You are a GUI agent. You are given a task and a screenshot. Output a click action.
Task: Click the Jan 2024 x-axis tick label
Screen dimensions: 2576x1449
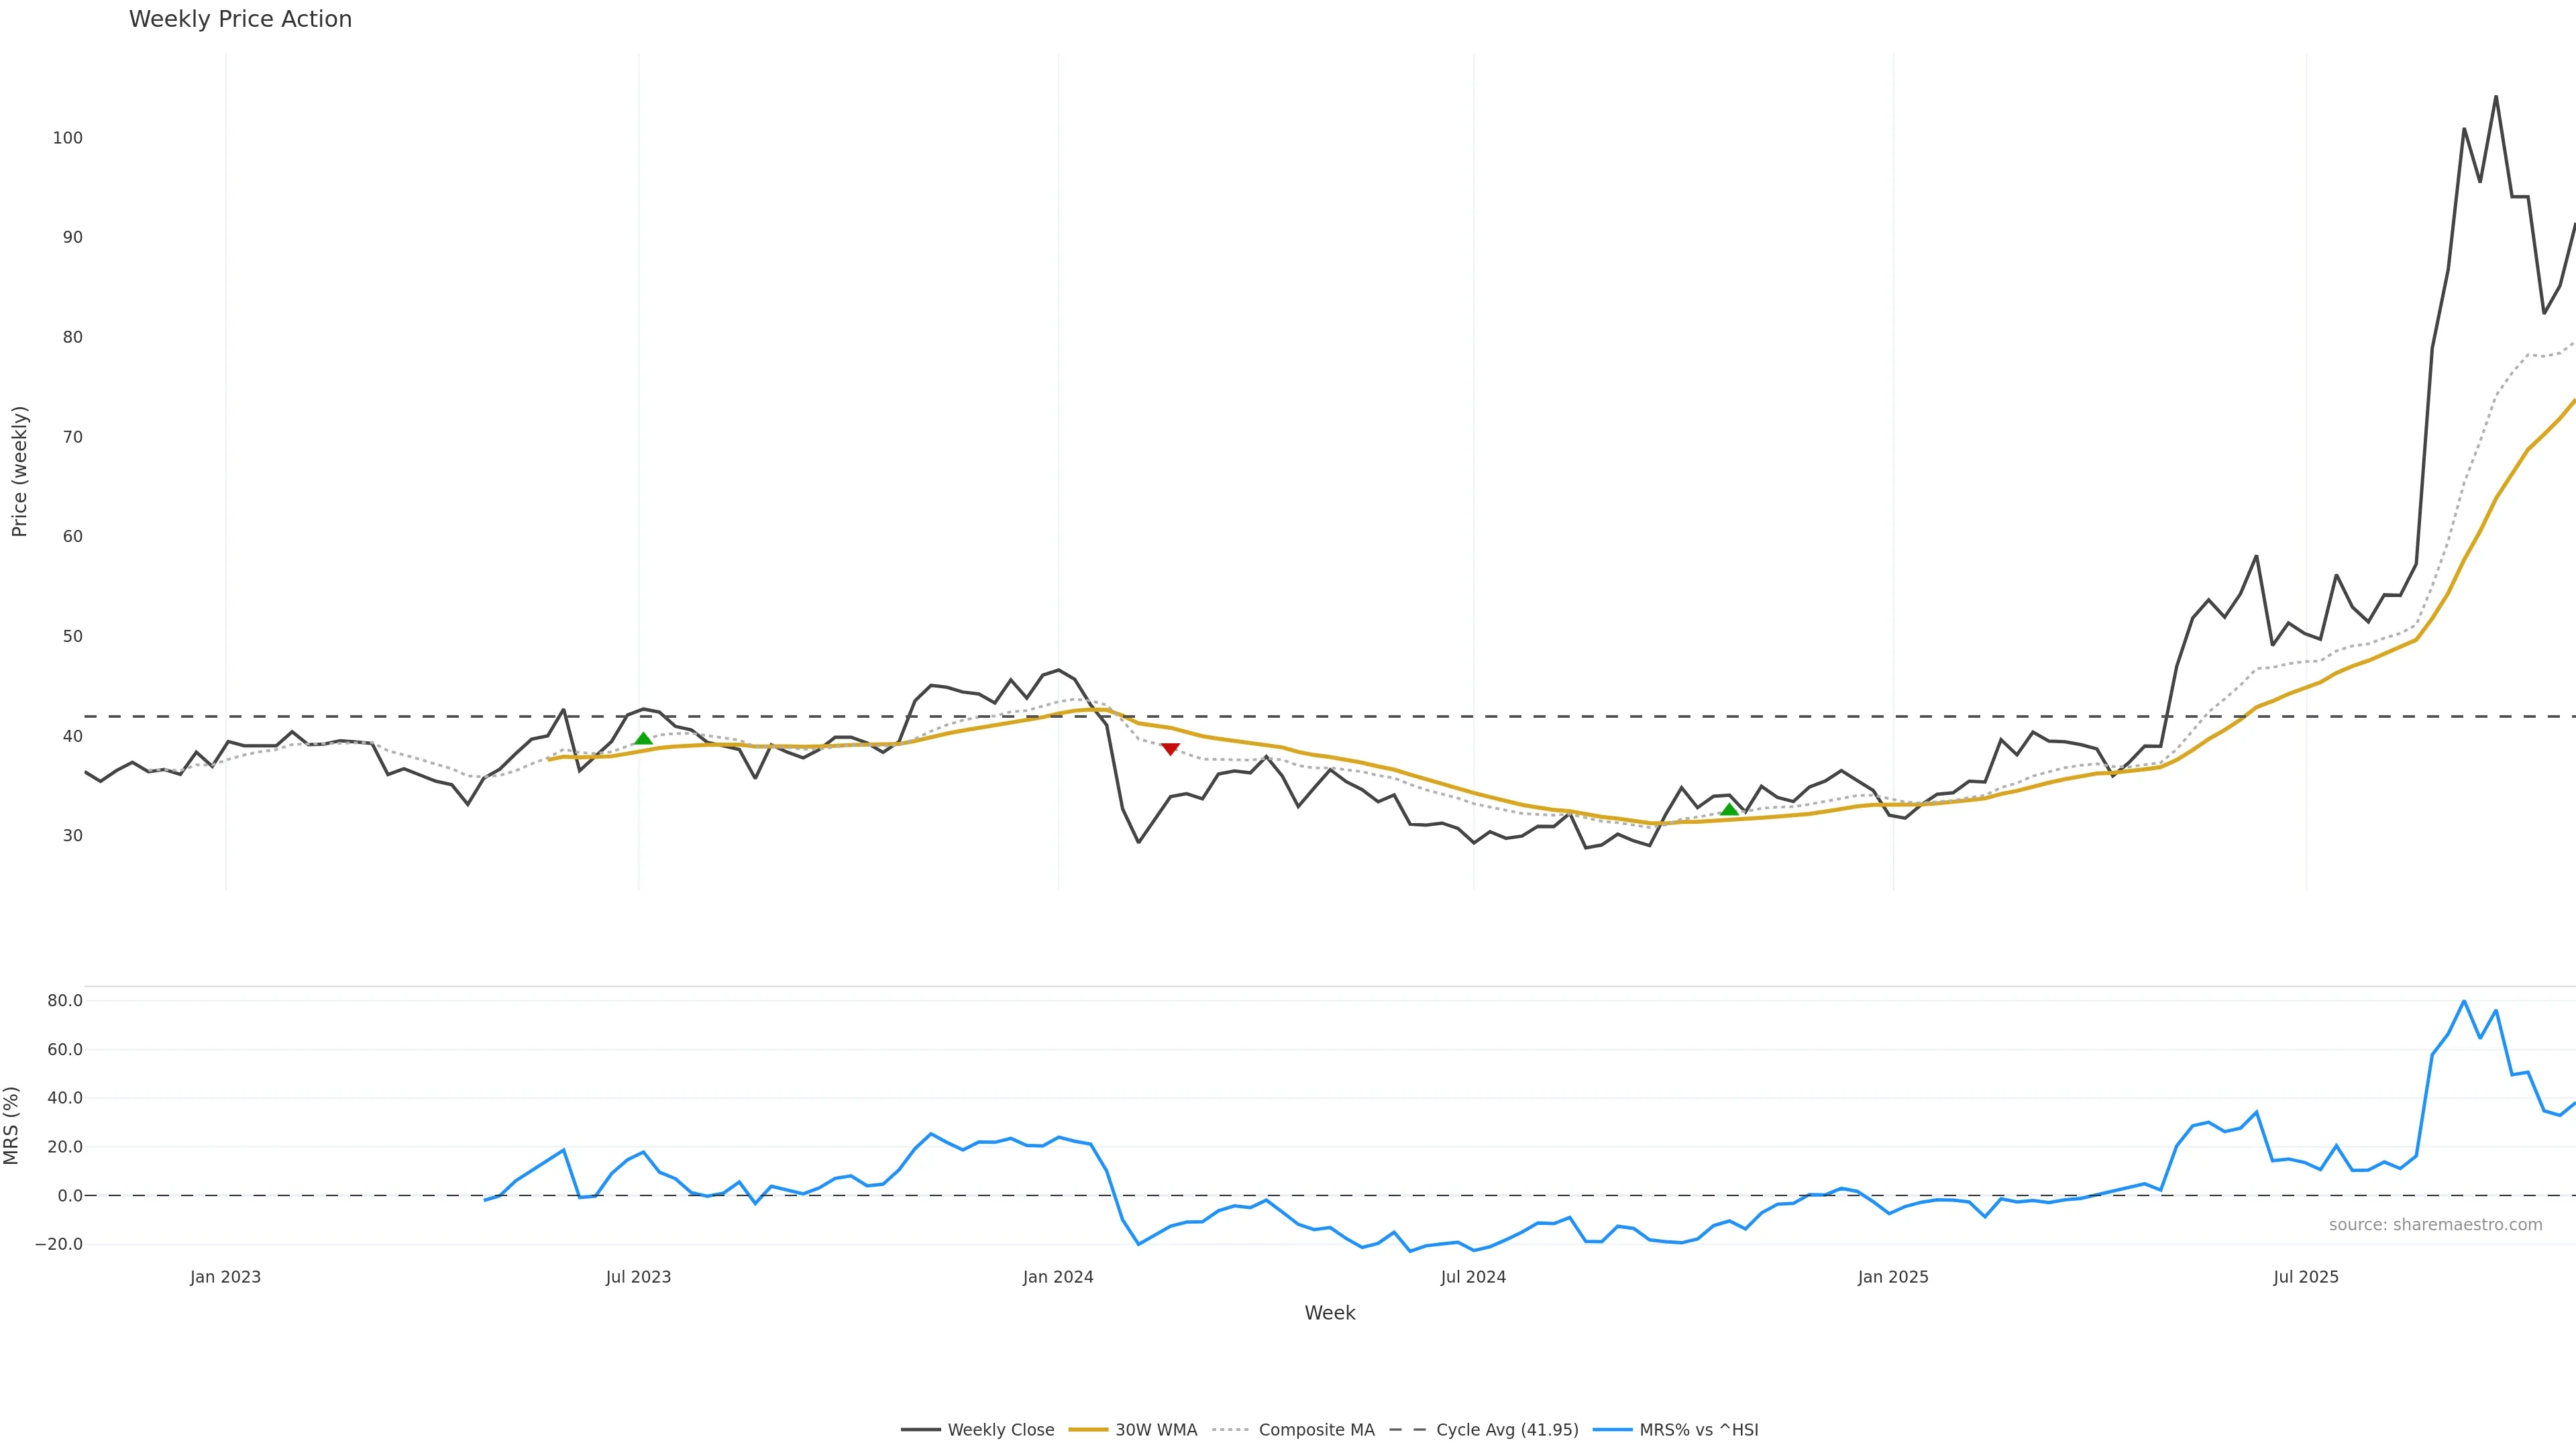[1058, 1277]
